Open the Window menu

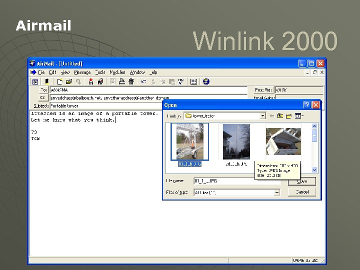point(137,72)
